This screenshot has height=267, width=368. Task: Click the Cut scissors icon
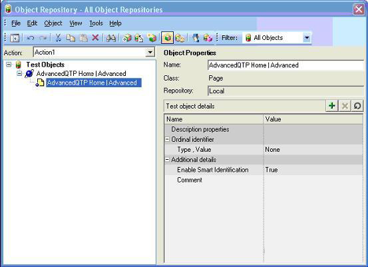click(58, 37)
